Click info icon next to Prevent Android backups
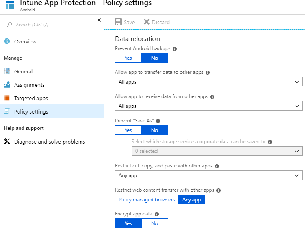Image resolution: width=305 pixels, height=228 pixels. [175, 49]
